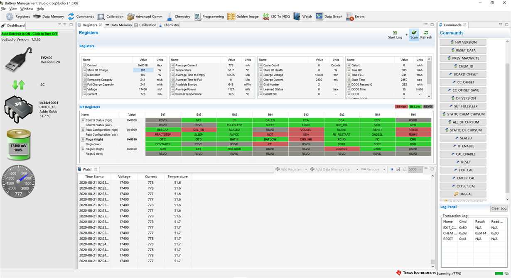This screenshot has height=278, width=511.
Task: Open the Window menu
Action: pos(27,9)
